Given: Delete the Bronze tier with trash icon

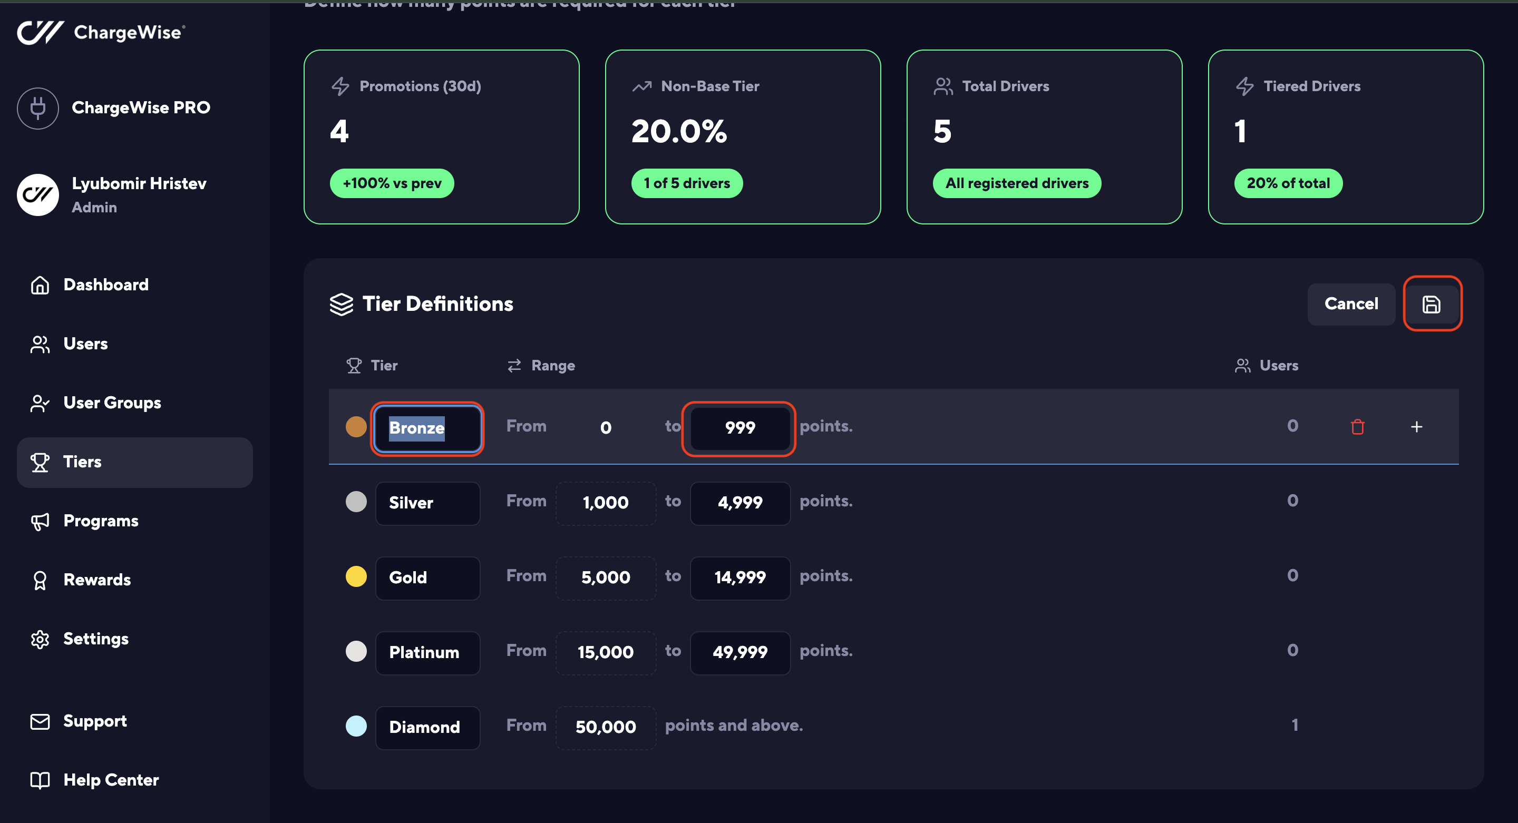Looking at the screenshot, I should point(1357,427).
